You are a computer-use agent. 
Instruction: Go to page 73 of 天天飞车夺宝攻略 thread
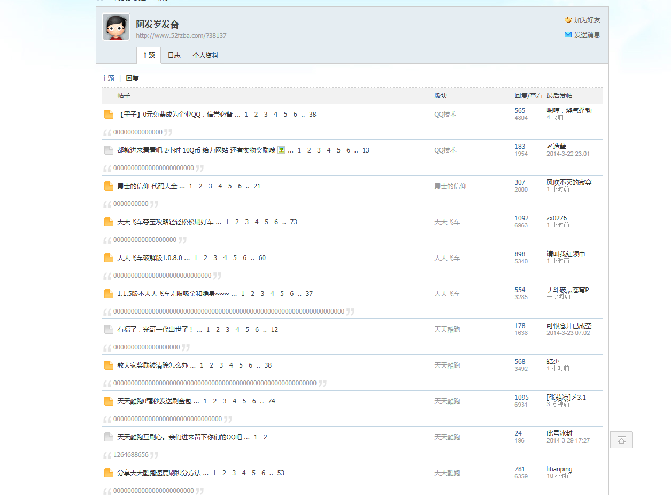[294, 222]
